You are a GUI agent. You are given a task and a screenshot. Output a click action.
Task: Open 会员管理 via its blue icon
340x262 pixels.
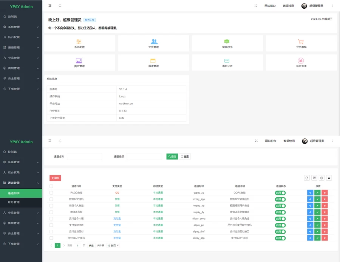pos(153,43)
